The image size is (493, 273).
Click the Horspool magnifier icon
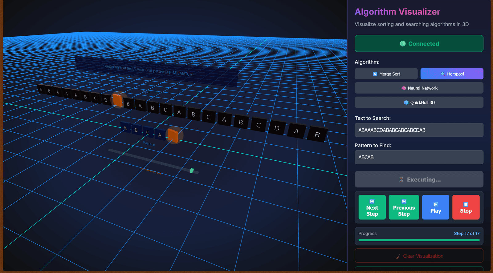point(443,74)
